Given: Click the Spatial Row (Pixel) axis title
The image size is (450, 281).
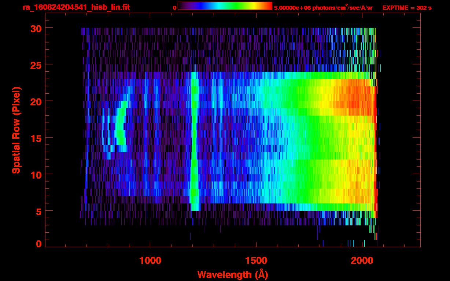Looking at the screenshot, I should tap(16, 130).
